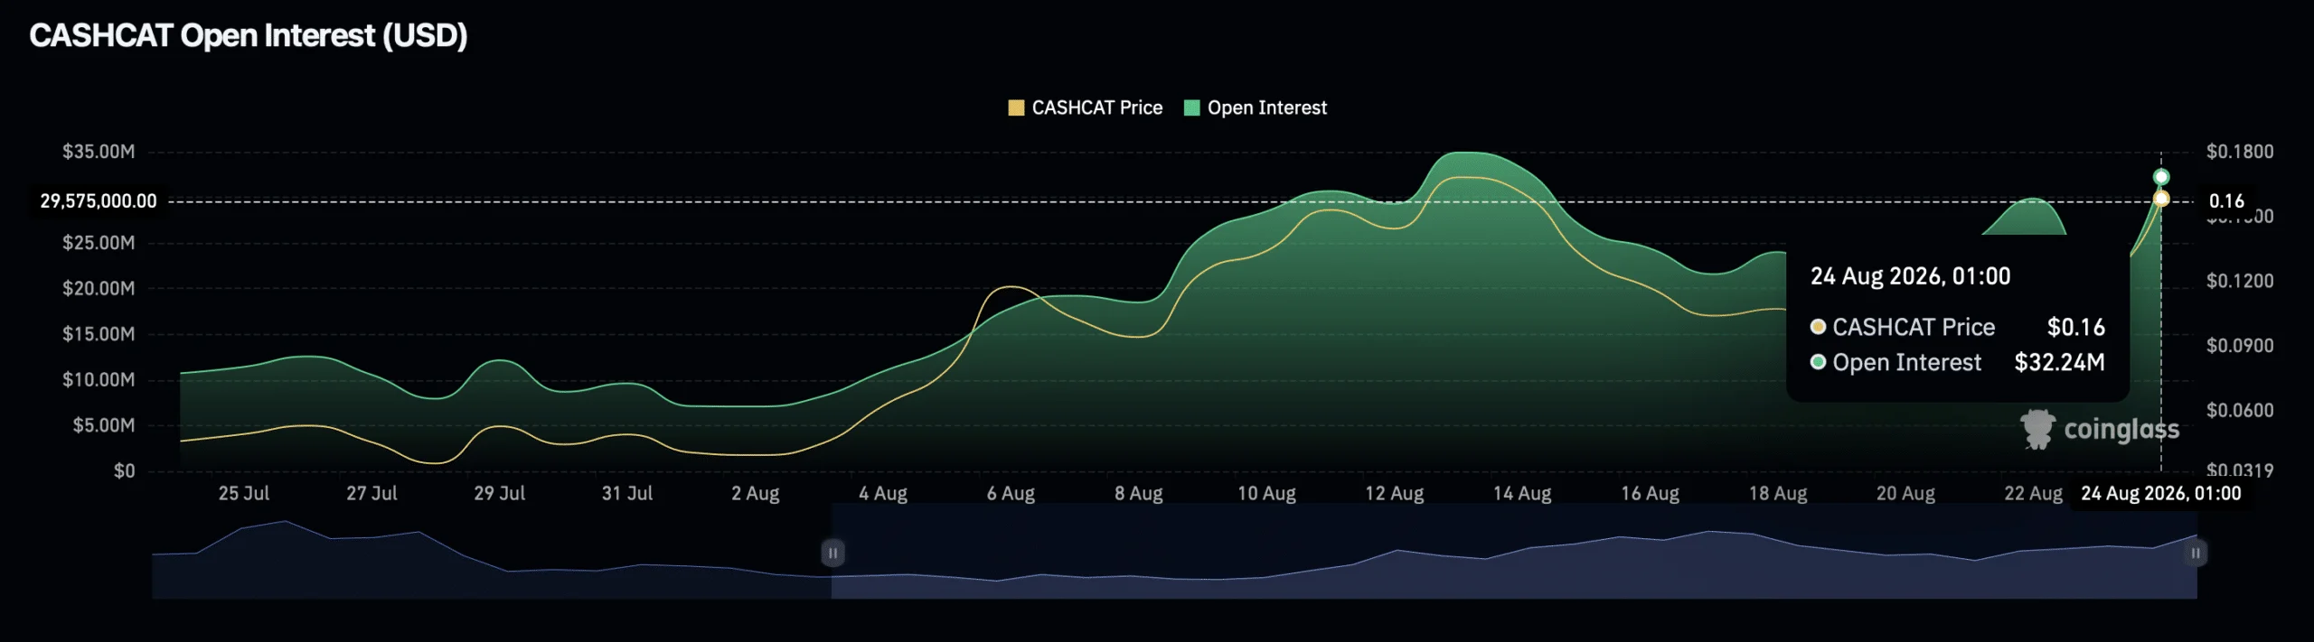This screenshot has height=642, width=2314.
Task: Click the 27 Jul x-axis label
Action: click(x=372, y=494)
